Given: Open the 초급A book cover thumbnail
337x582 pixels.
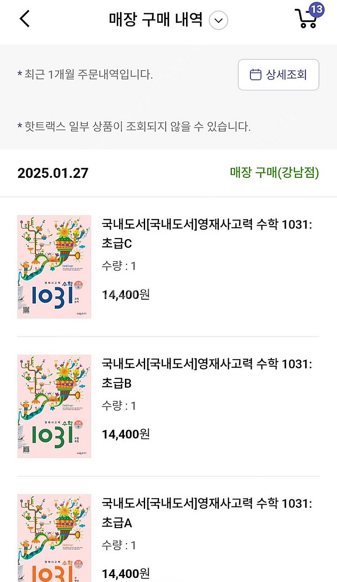Looking at the screenshot, I should click(54, 537).
